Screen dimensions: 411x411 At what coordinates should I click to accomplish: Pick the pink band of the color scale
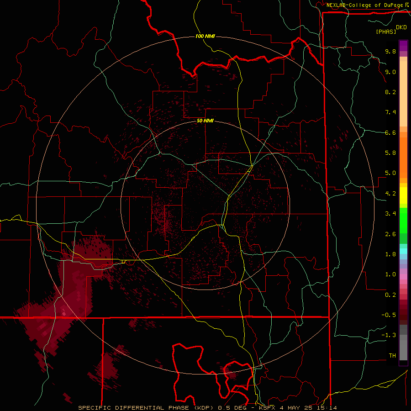click(403, 277)
